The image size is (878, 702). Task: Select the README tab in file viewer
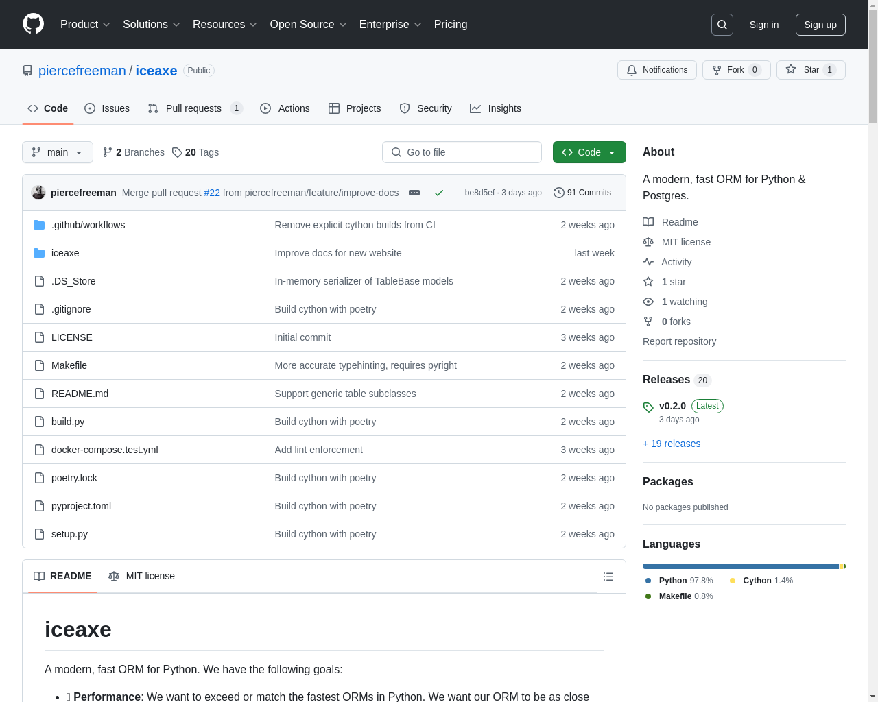62,576
